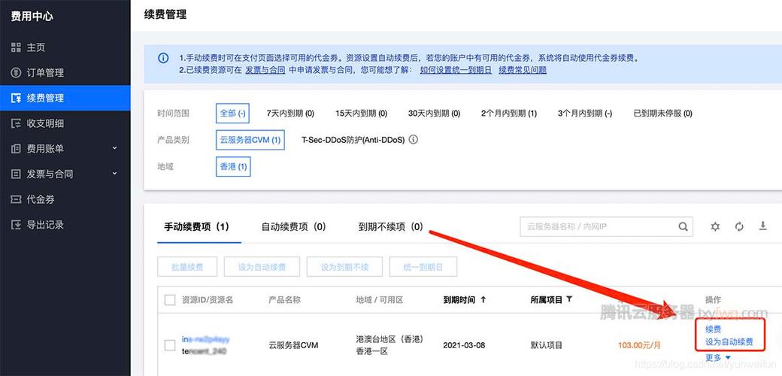Click the 港澳台地区（香港） region cell
782x376 pixels.
[389, 339]
